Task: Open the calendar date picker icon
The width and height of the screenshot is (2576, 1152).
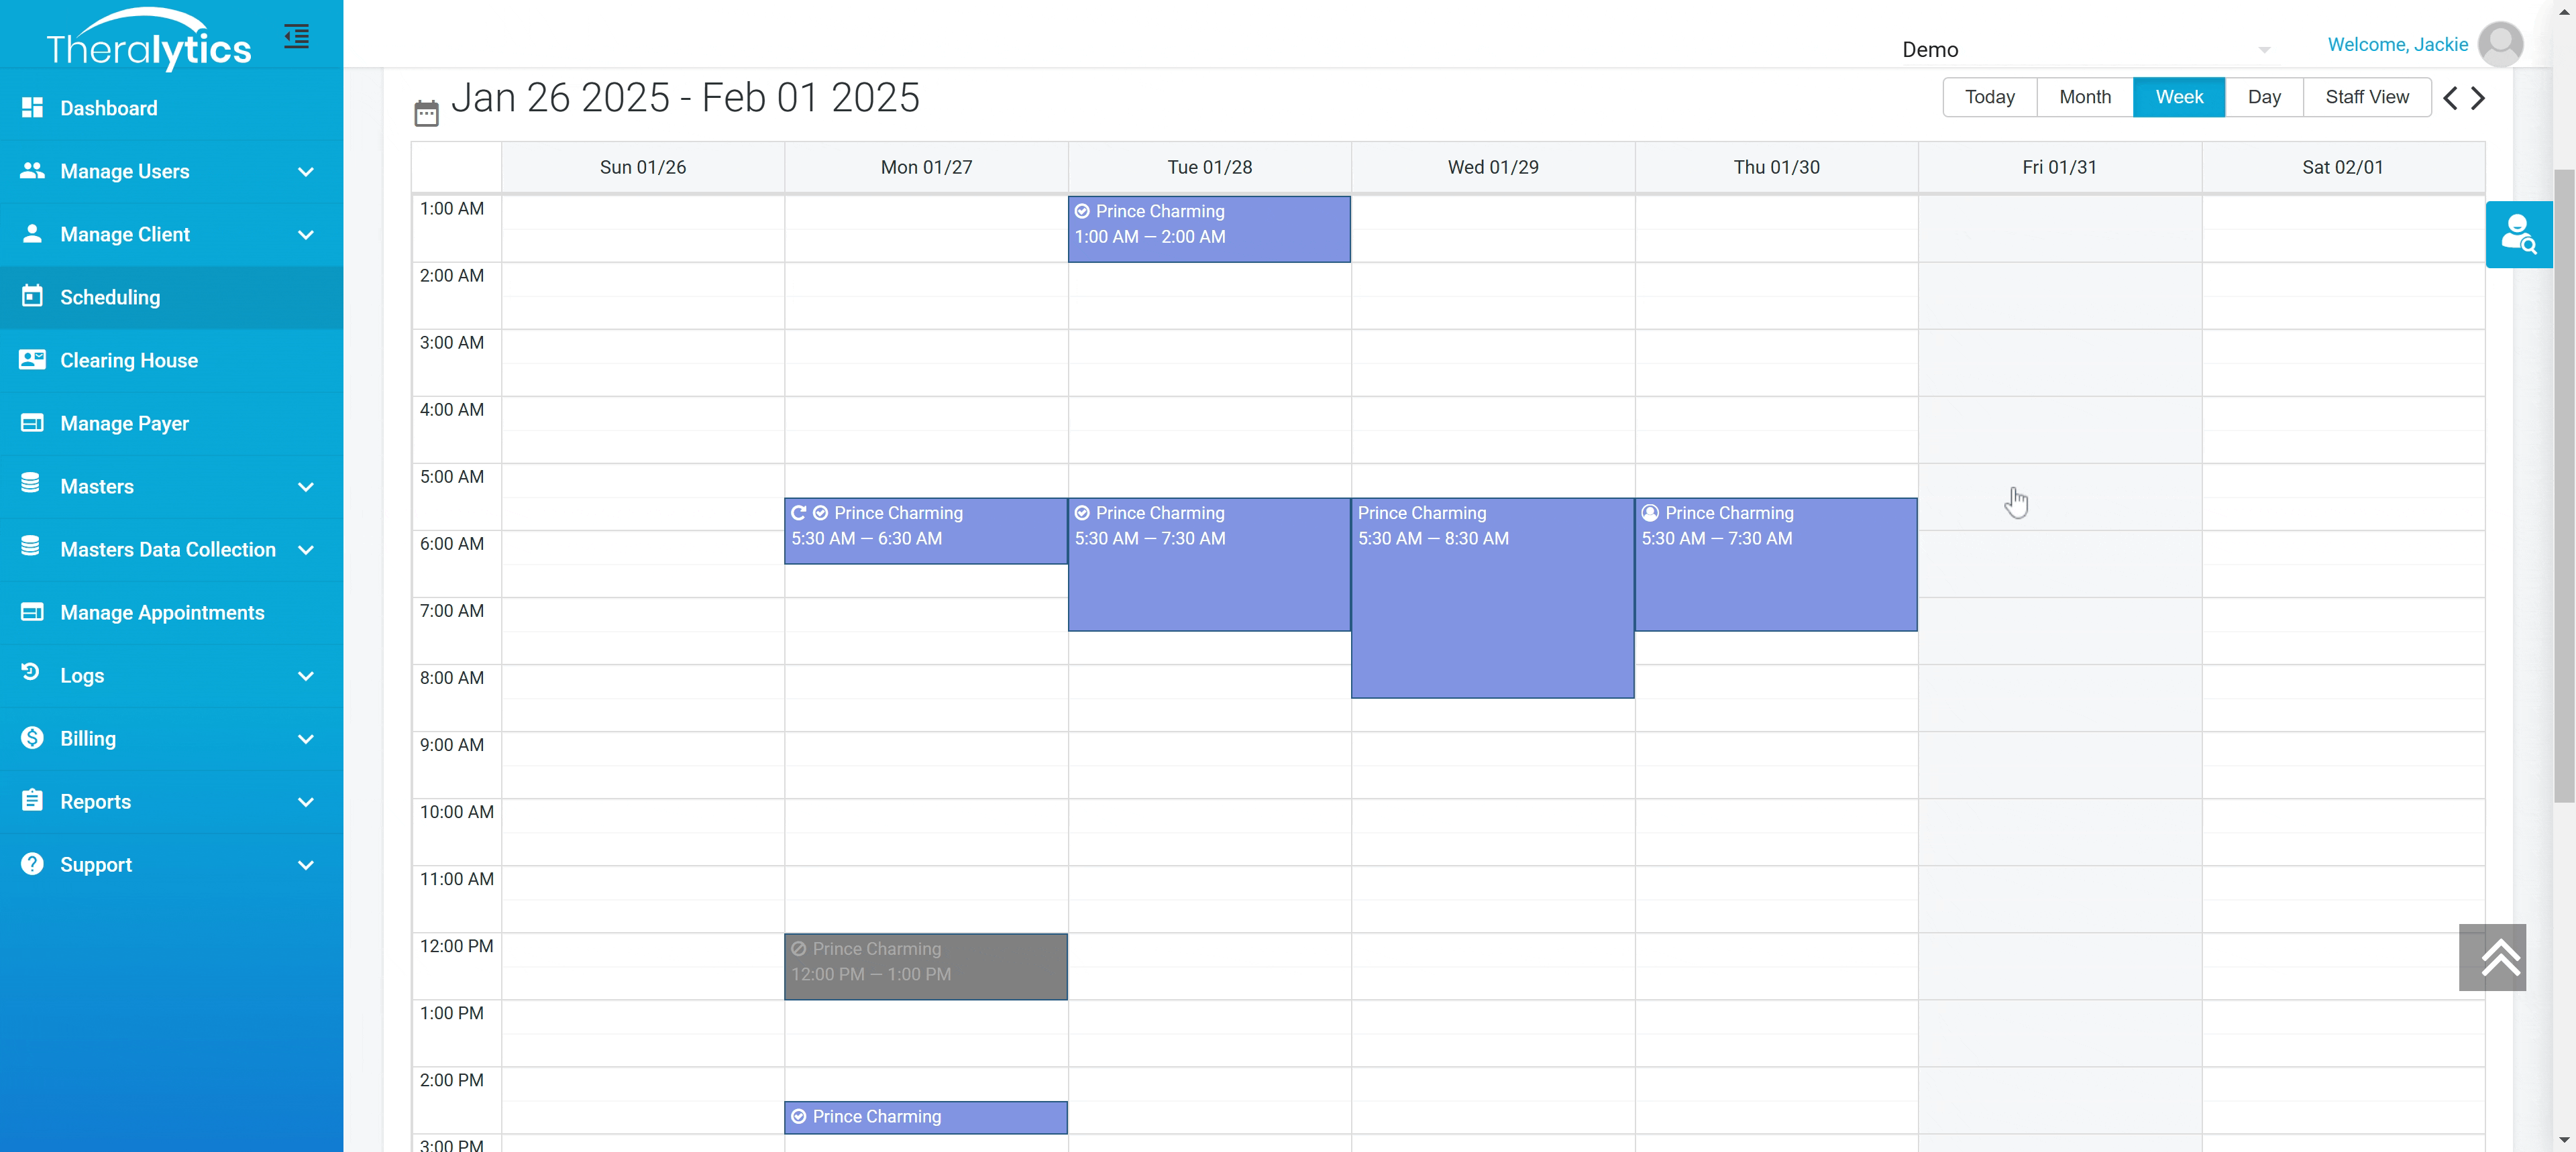Action: pyautogui.click(x=426, y=113)
